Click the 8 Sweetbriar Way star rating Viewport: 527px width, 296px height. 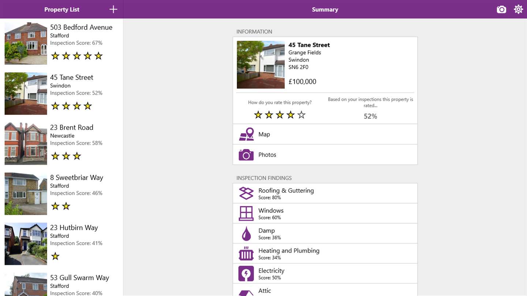[61, 206]
